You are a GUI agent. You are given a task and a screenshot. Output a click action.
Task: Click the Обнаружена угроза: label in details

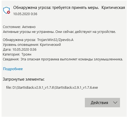point(19,40)
